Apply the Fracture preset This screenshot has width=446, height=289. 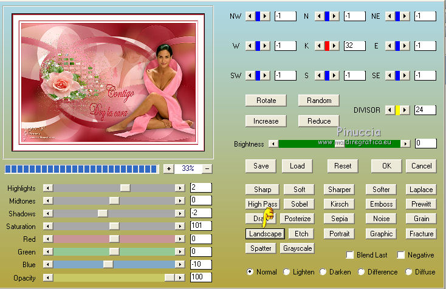point(421,234)
